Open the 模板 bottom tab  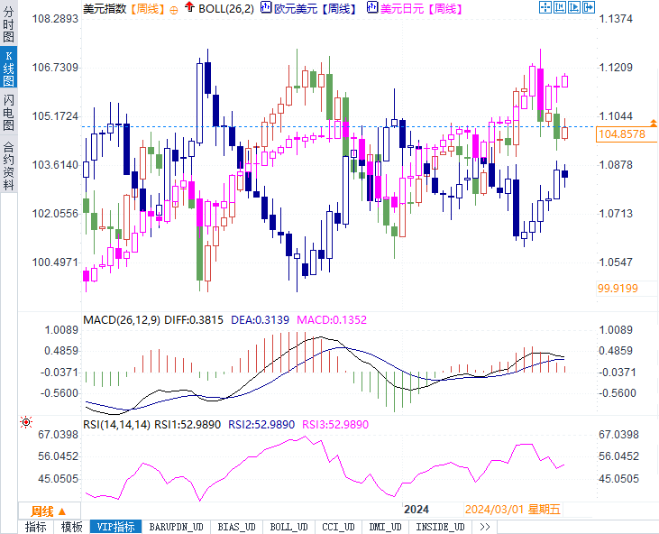[x=72, y=527]
